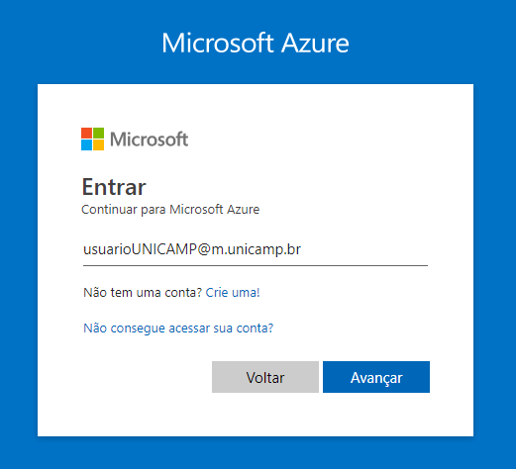
Task: Click the blue background outside the sign-in card
Action: [19, 231]
